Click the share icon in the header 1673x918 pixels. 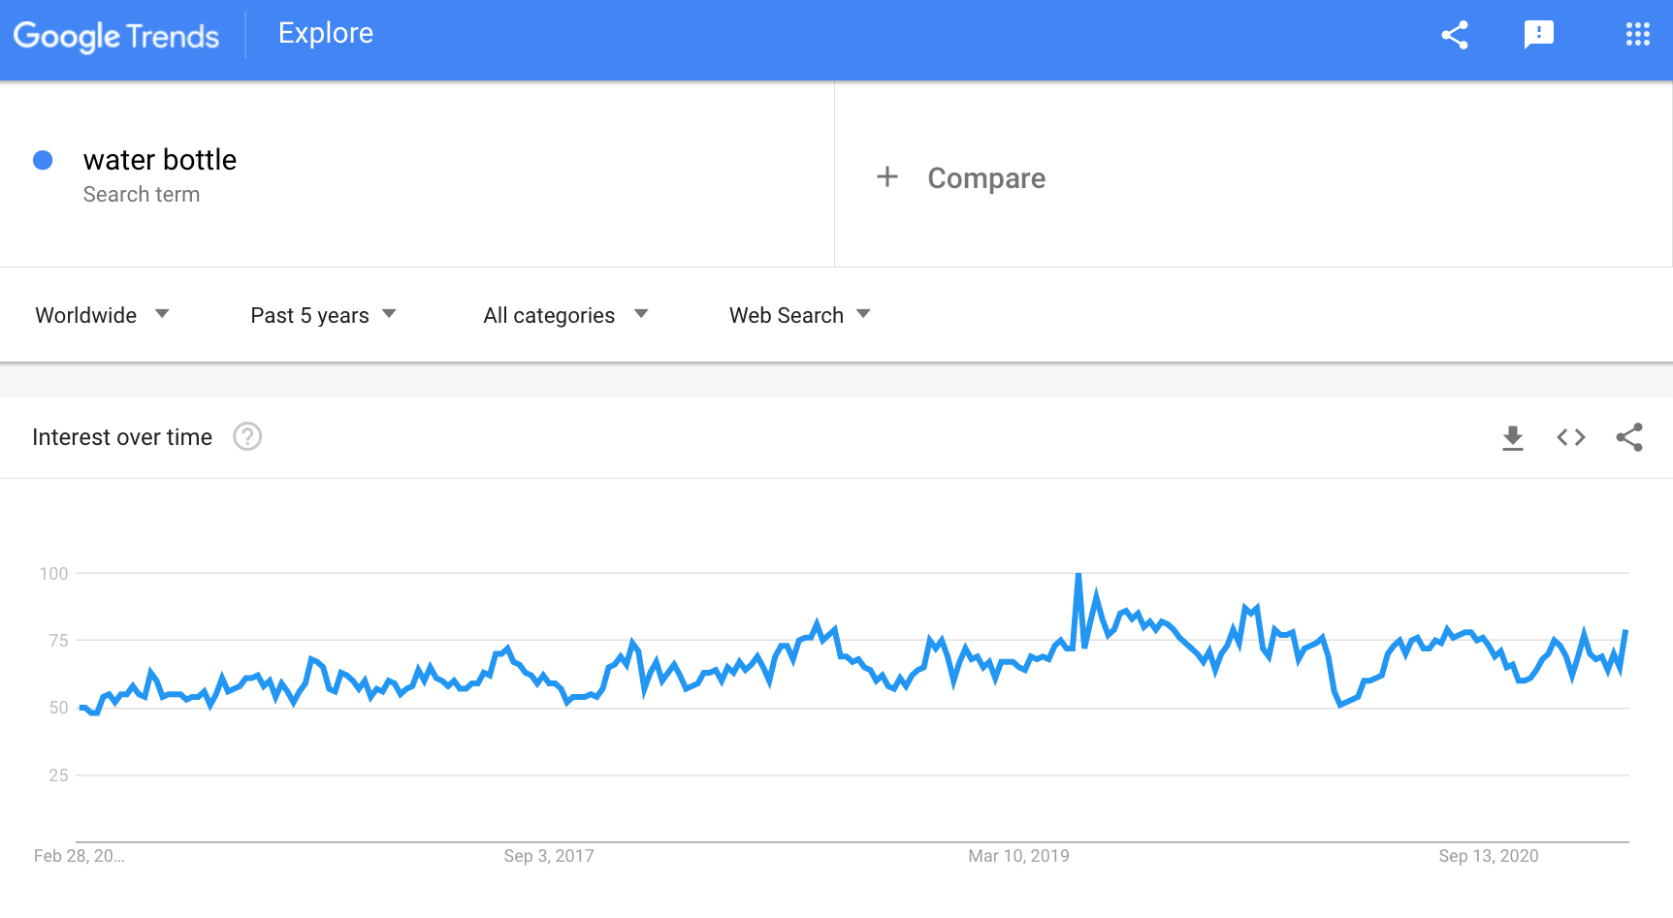(x=1454, y=35)
